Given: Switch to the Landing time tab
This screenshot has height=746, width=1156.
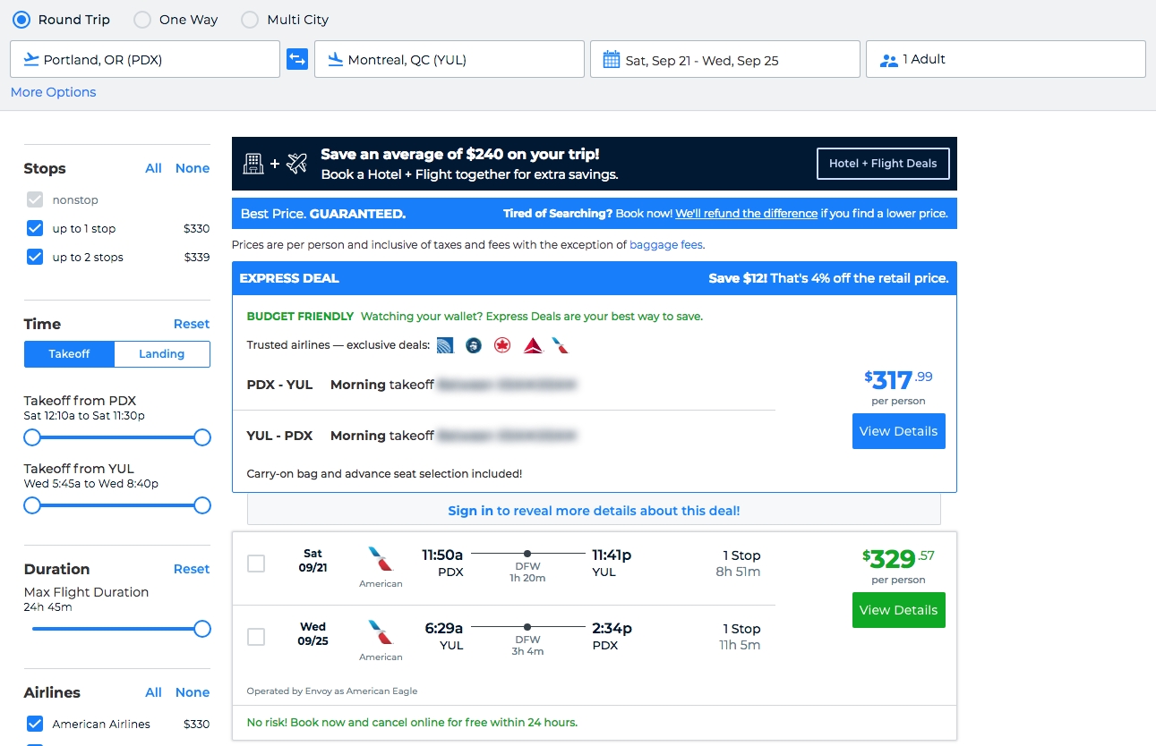Looking at the screenshot, I should [x=162, y=354].
